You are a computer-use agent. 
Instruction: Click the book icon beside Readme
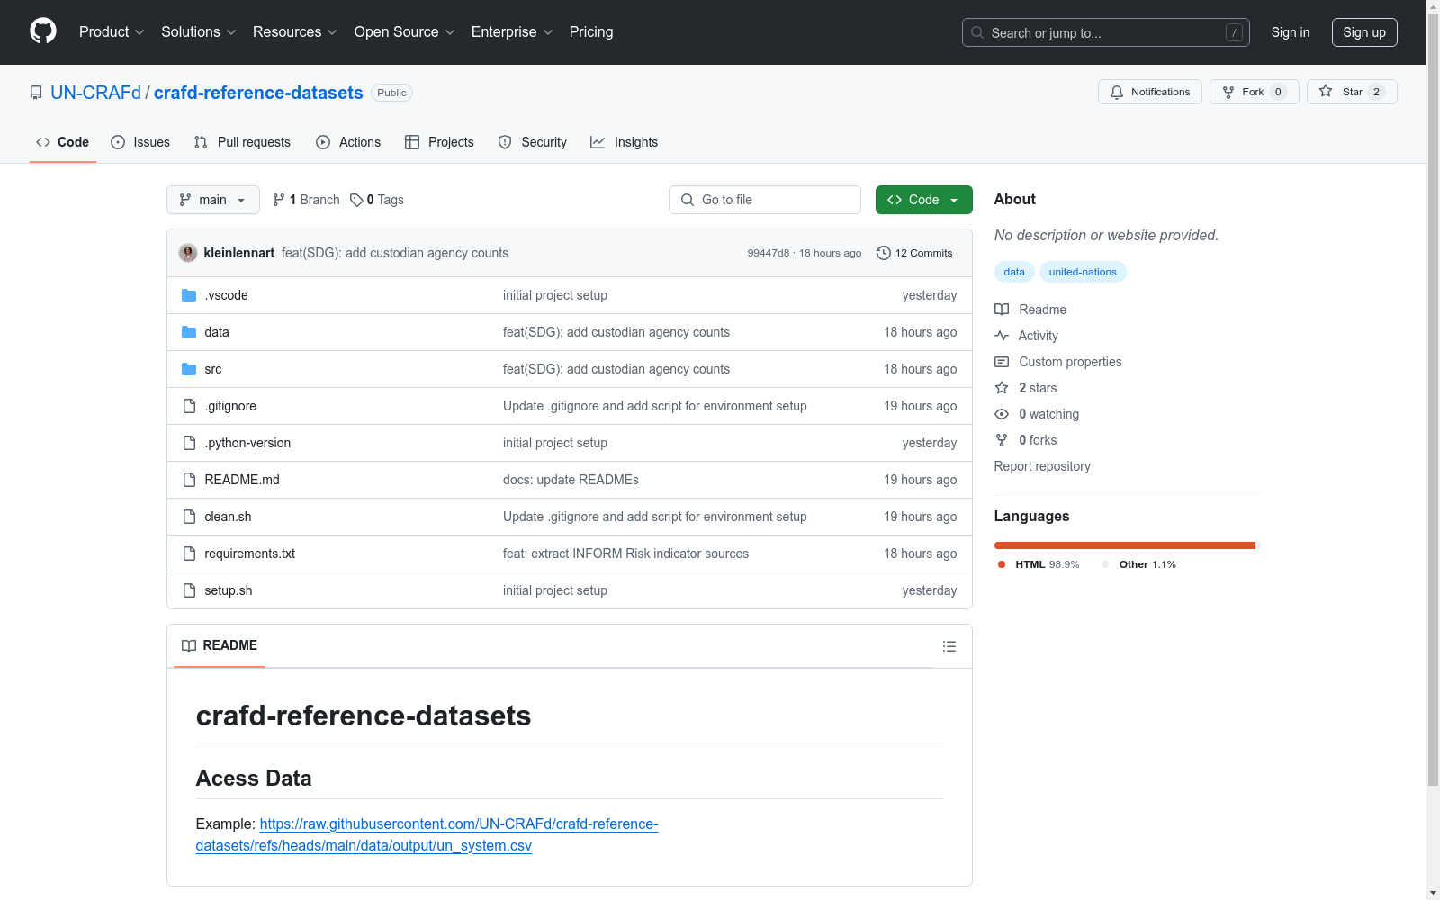pyautogui.click(x=1002, y=310)
